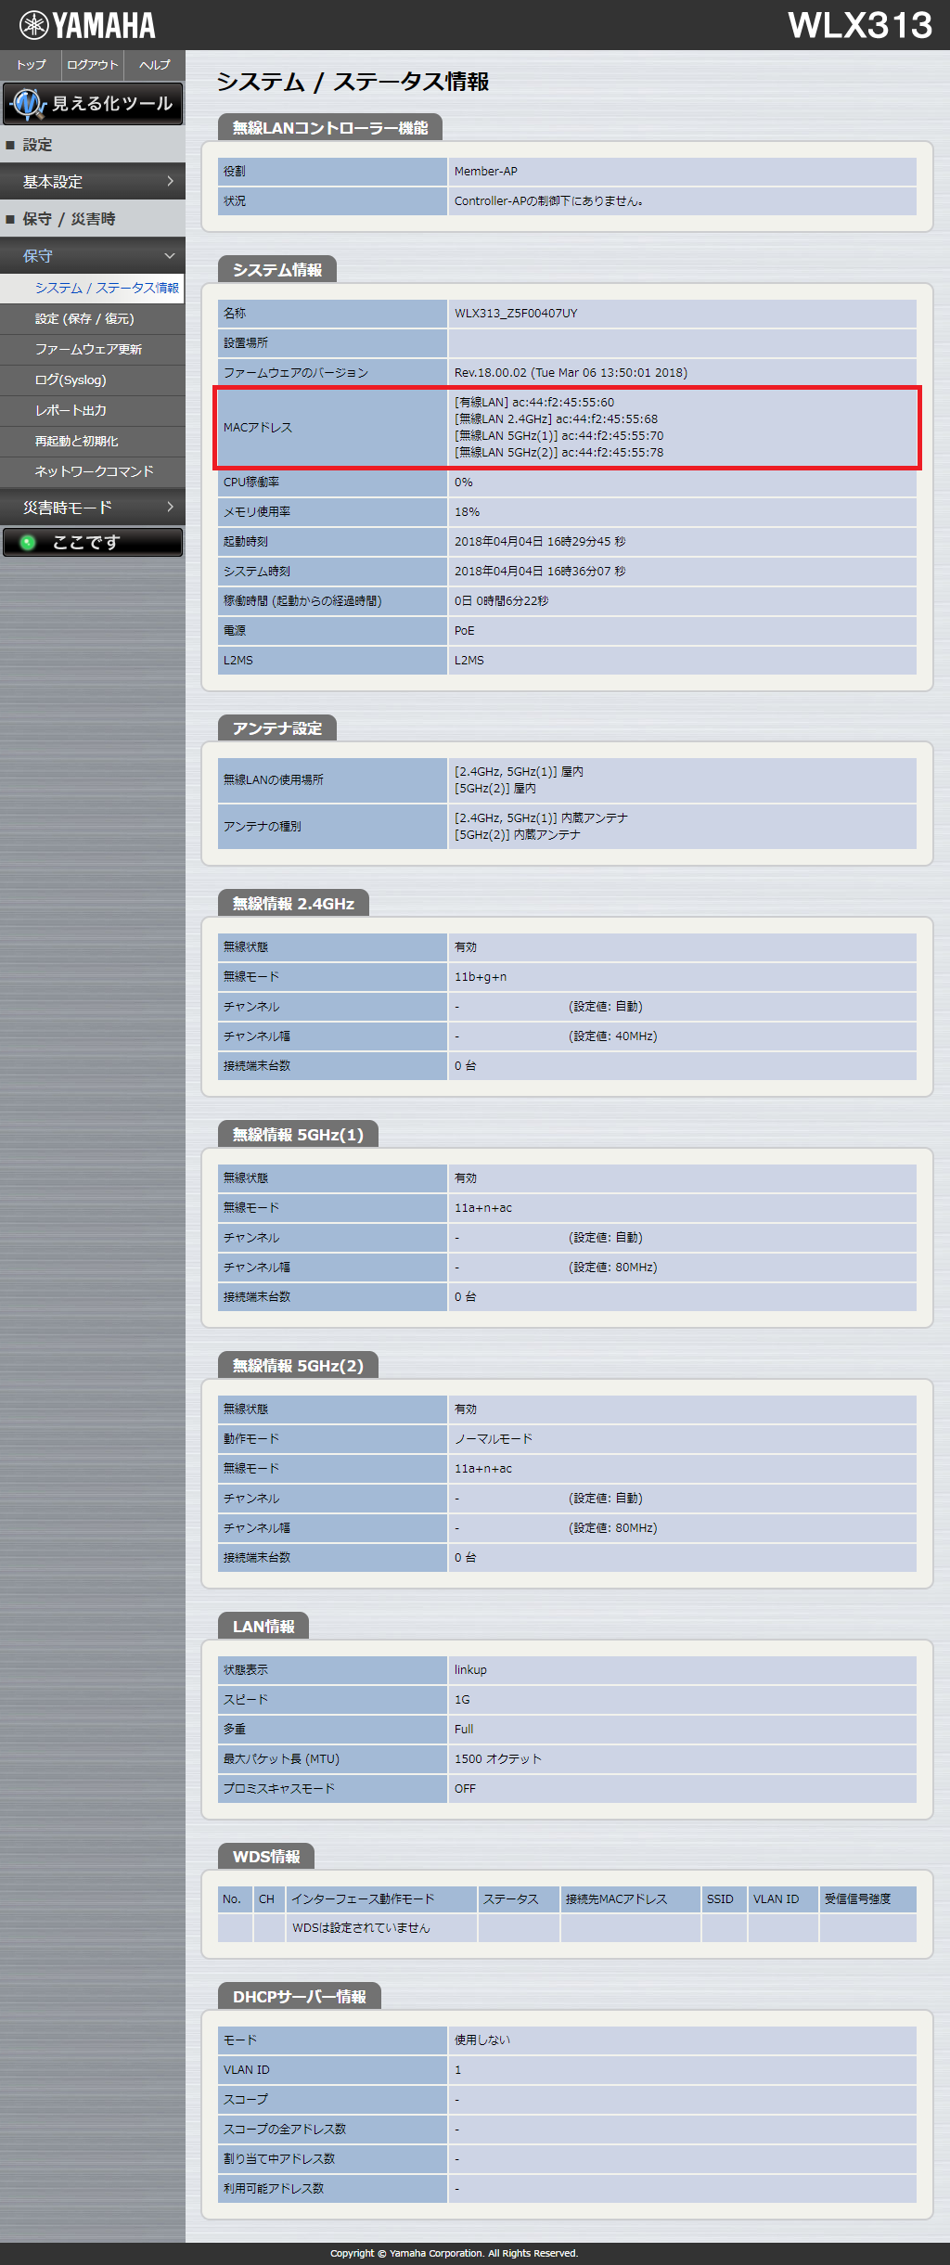Viewport: 950px width, 2265px height.
Task: Click the 無線情報 5GHz(1) section header
Action: (299, 1135)
